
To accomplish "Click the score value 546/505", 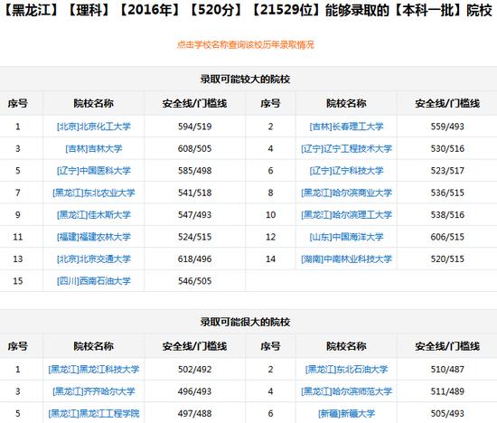I will coord(194,281).
